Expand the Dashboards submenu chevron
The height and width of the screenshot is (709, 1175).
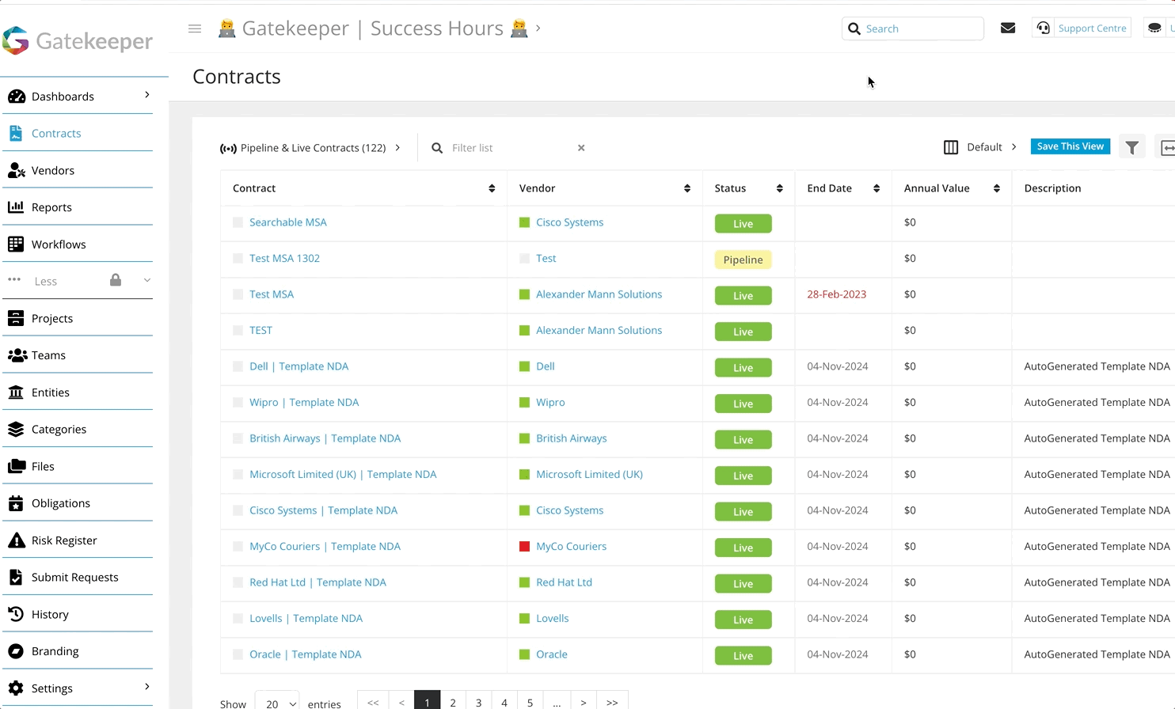tap(146, 95)
